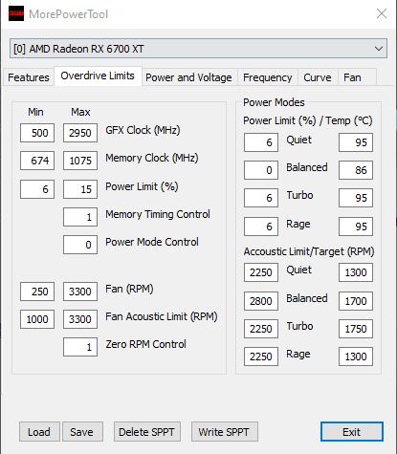Click the Memory Clock (MHz) label

[x=152, y=158]
